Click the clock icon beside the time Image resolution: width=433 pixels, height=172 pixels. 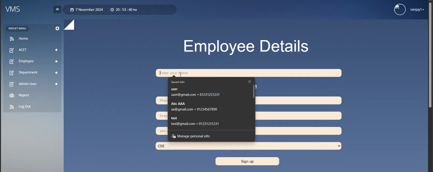[112, 10]
